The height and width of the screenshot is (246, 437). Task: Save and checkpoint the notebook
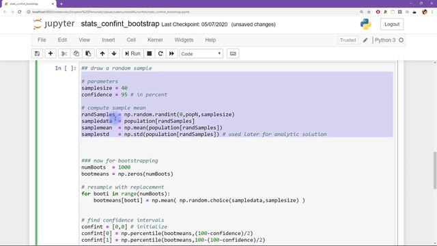click(x=37, y=53)
